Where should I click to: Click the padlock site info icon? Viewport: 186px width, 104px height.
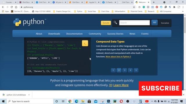tap(22, 7)
